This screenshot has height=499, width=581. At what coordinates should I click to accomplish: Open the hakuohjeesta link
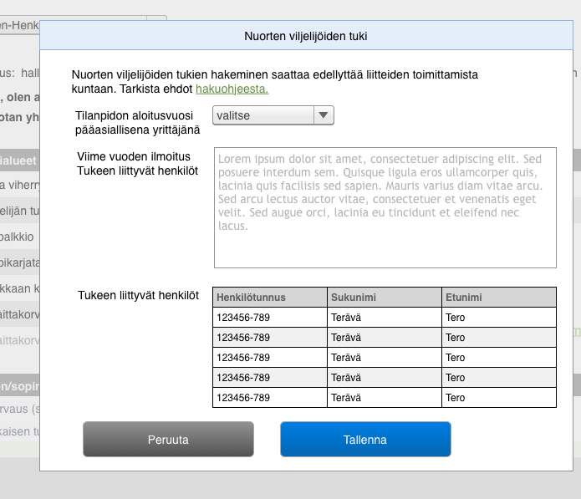(232, 89)
